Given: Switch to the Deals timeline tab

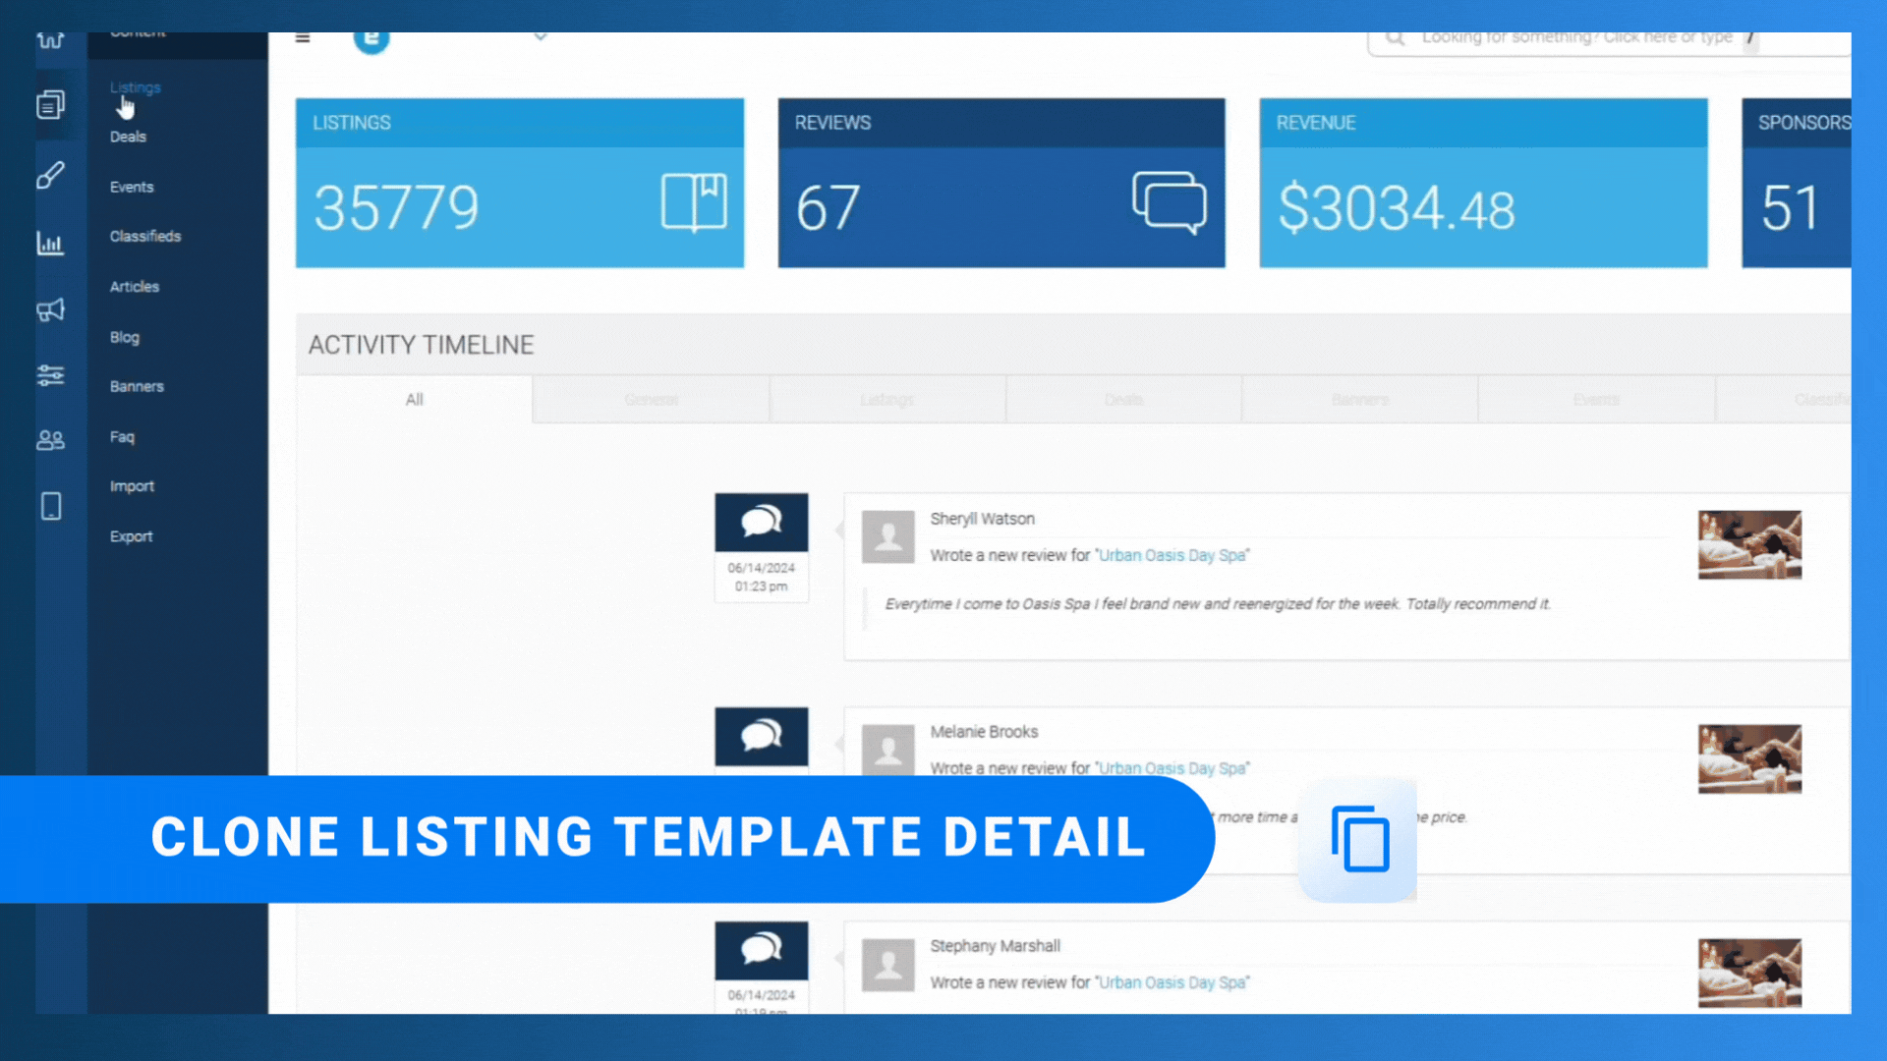Looking at the screenshot, I should coord(1123,400).
